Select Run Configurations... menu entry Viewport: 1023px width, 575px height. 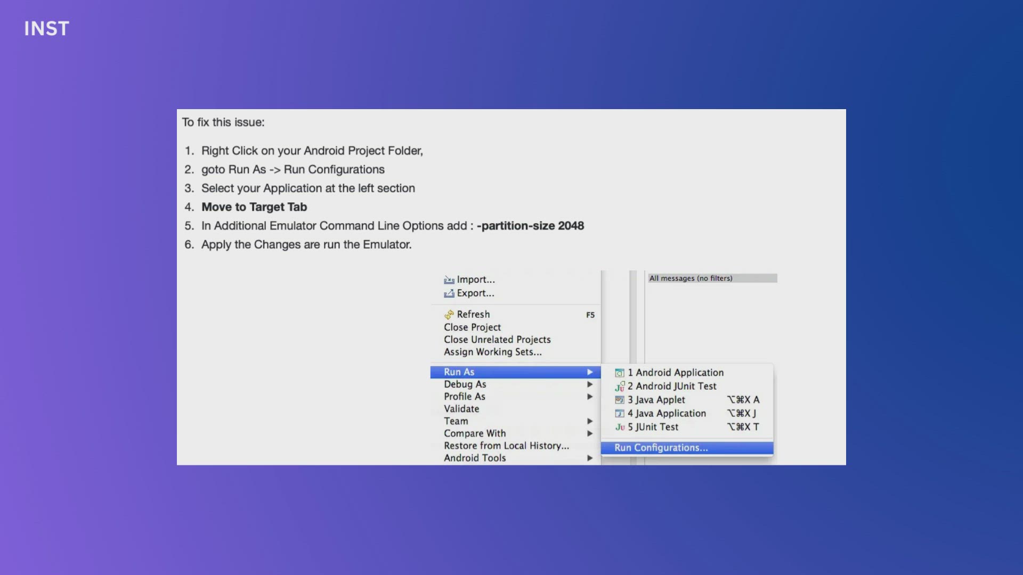pos(661,448)
